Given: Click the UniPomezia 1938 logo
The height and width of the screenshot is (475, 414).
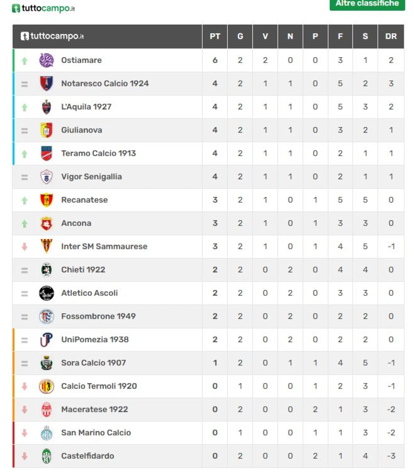Looking at the screenshot, I should [46, 340].
